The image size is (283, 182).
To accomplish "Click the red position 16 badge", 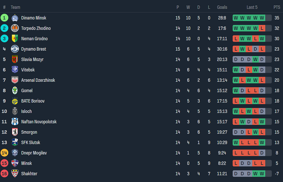I will 4,174.
